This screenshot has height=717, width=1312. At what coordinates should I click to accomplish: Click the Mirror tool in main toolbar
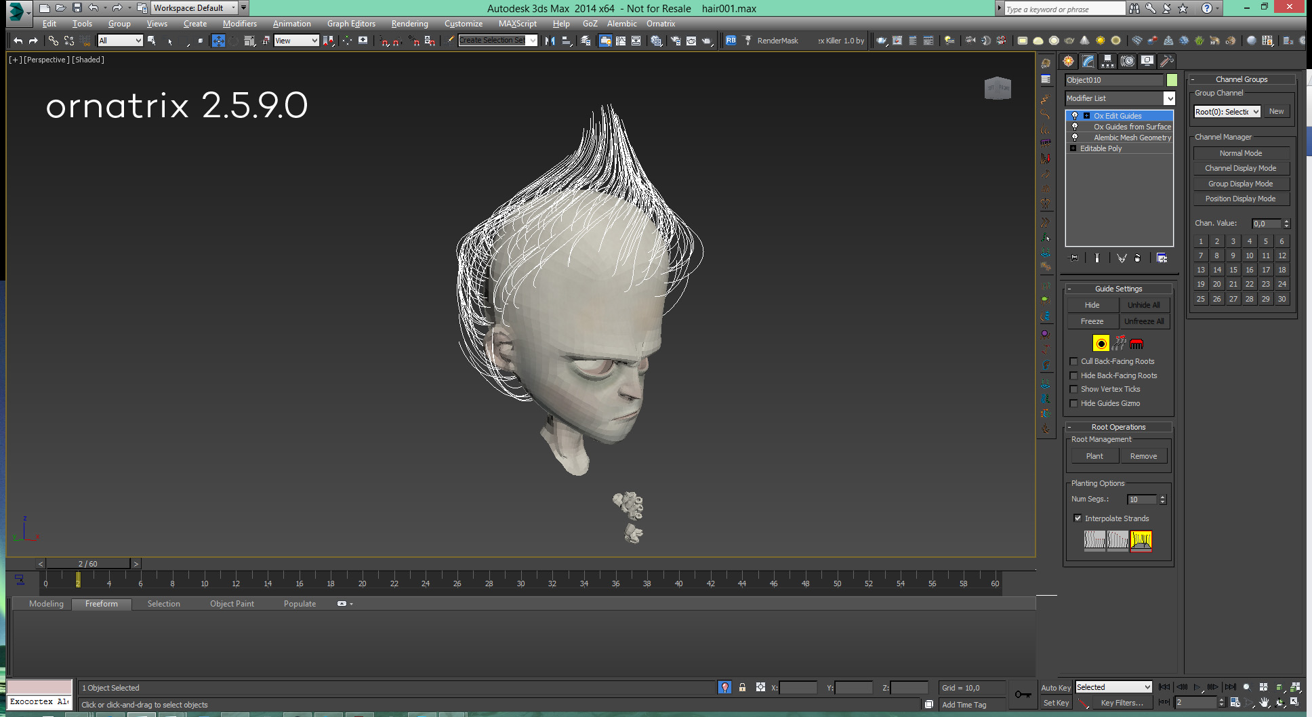pyautogui.click(x=550, y=41)
